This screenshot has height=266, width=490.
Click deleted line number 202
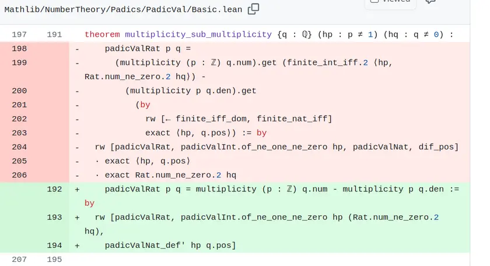[19, 119]
